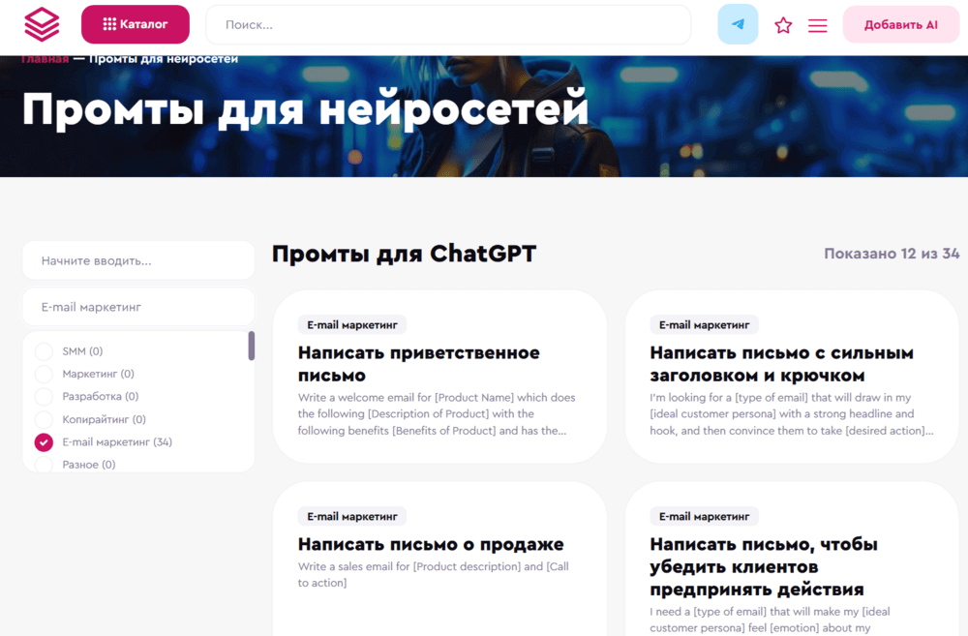
Task: Toggle the Разное (0) filter
Action: tap(44, 465)
